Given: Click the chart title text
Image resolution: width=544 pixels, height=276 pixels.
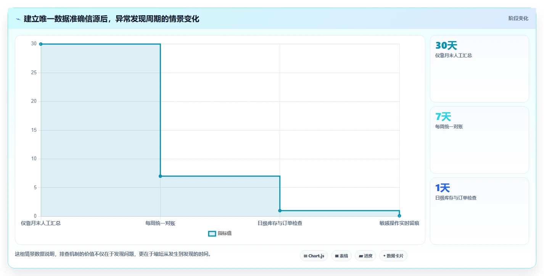Looking at the screenshot, I should 111,19.
